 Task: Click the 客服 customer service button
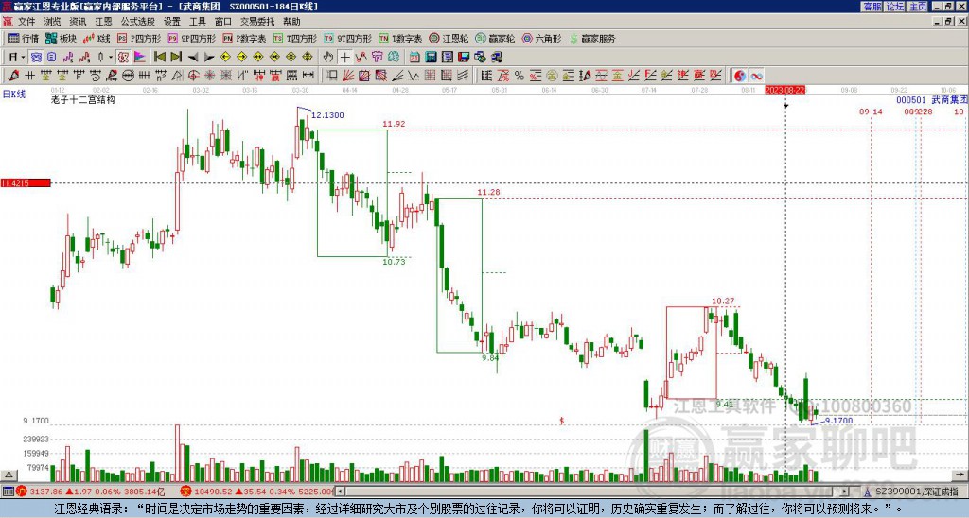click(872, 6)
